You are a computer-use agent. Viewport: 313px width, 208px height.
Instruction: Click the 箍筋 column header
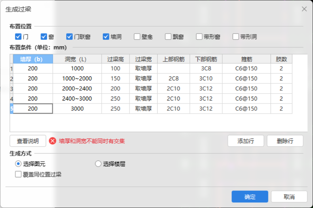pyautogui.click(x=246, y=59)
